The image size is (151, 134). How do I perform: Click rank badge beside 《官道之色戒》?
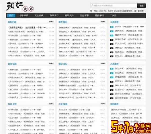tap(112, 40)
